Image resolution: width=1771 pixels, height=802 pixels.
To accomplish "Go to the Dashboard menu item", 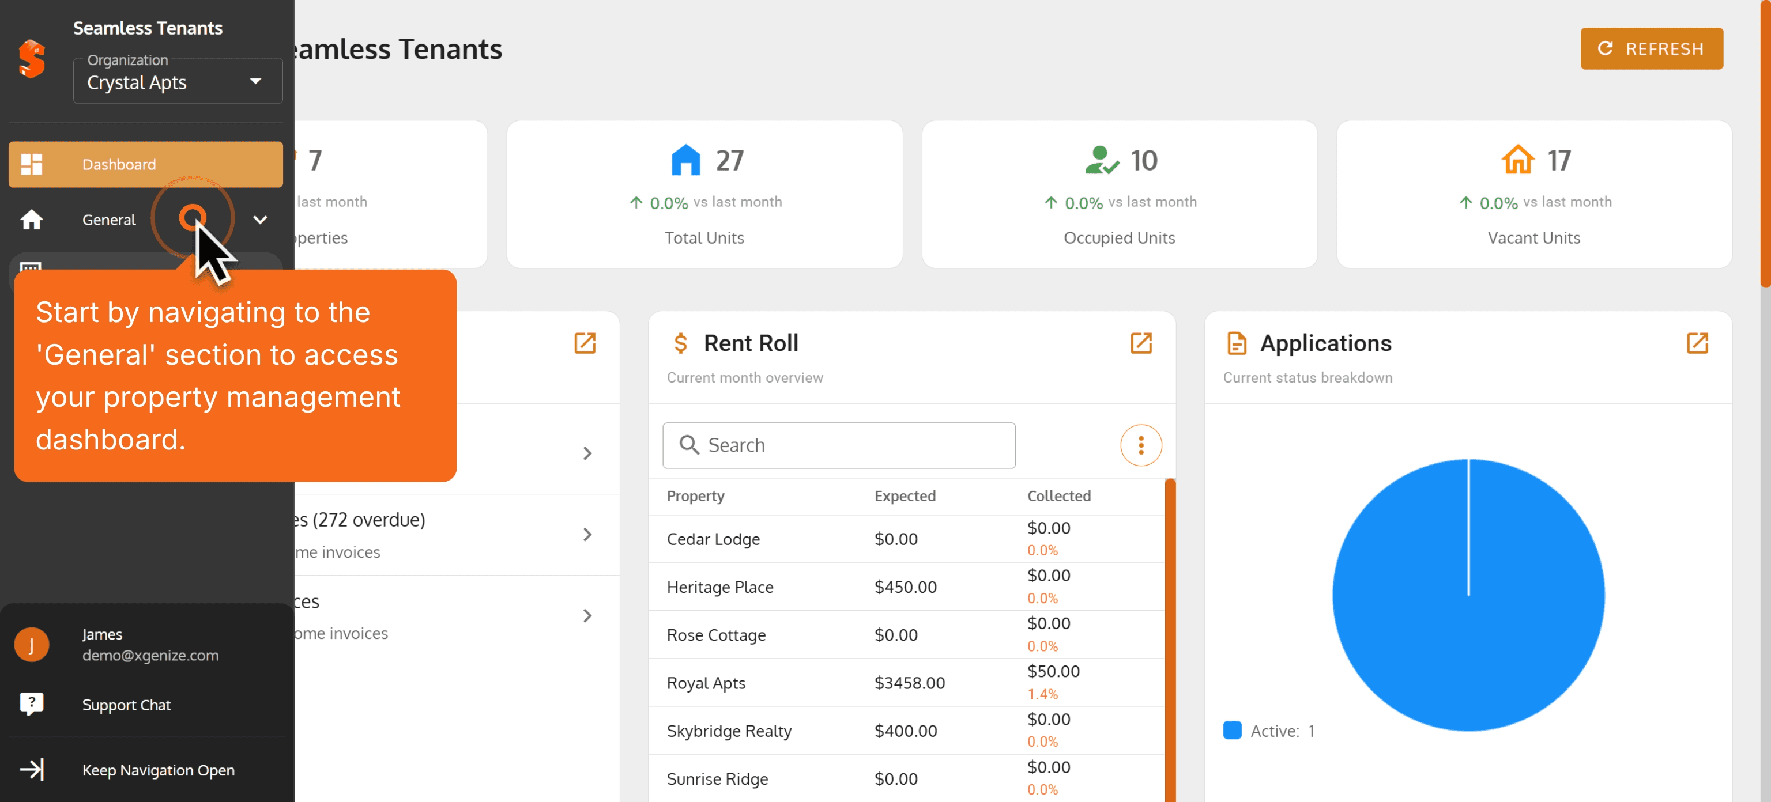I will [146, 164].
